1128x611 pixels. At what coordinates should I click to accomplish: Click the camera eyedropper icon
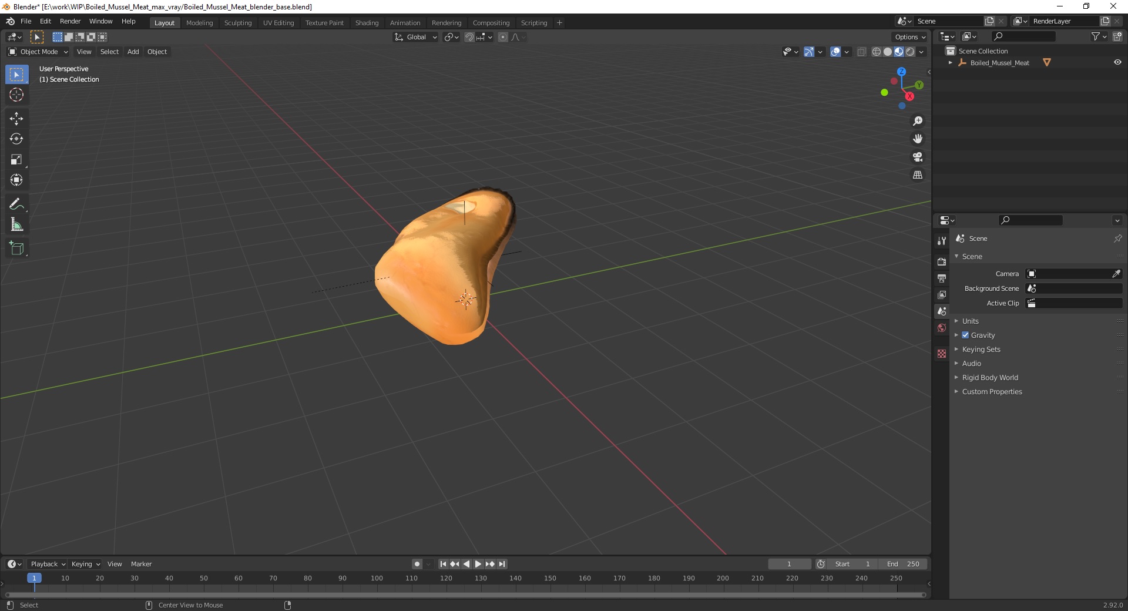[1116, 274]
